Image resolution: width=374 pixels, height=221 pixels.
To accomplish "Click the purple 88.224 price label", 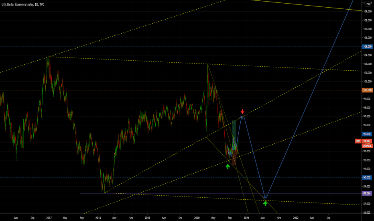I will coord(367,193).
